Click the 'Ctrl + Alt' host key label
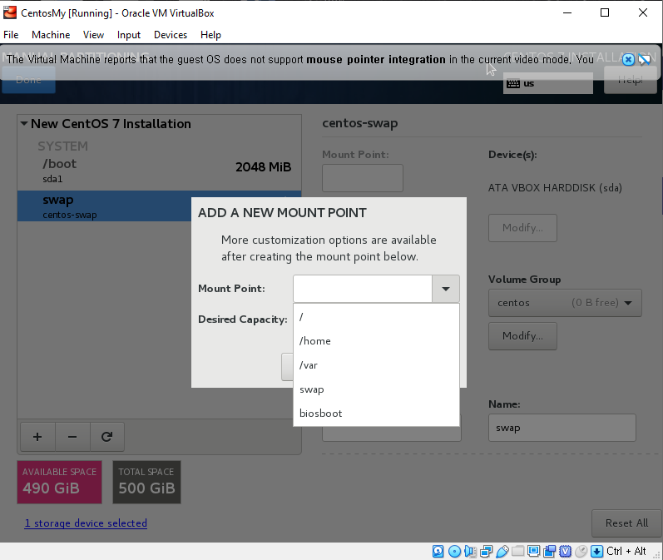Image resolution: width=663 pixels, height=560 pixels. point(626,551)
